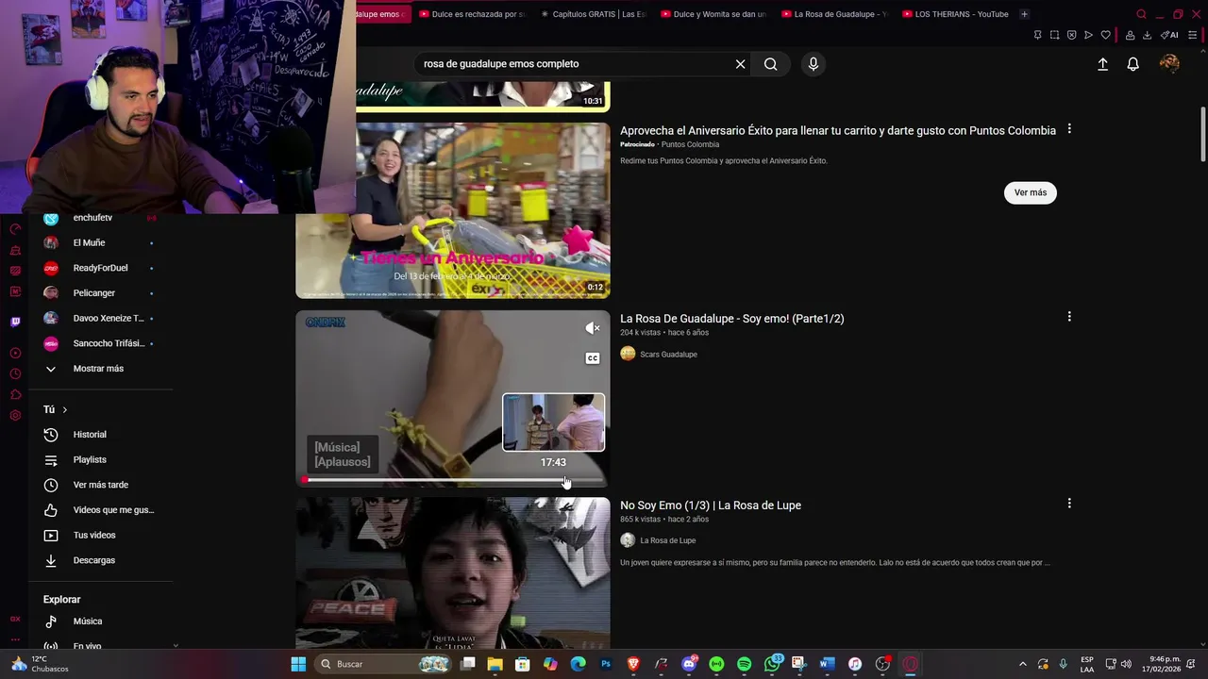Open Opera GX sidebar settings gear

pos(15,416)
